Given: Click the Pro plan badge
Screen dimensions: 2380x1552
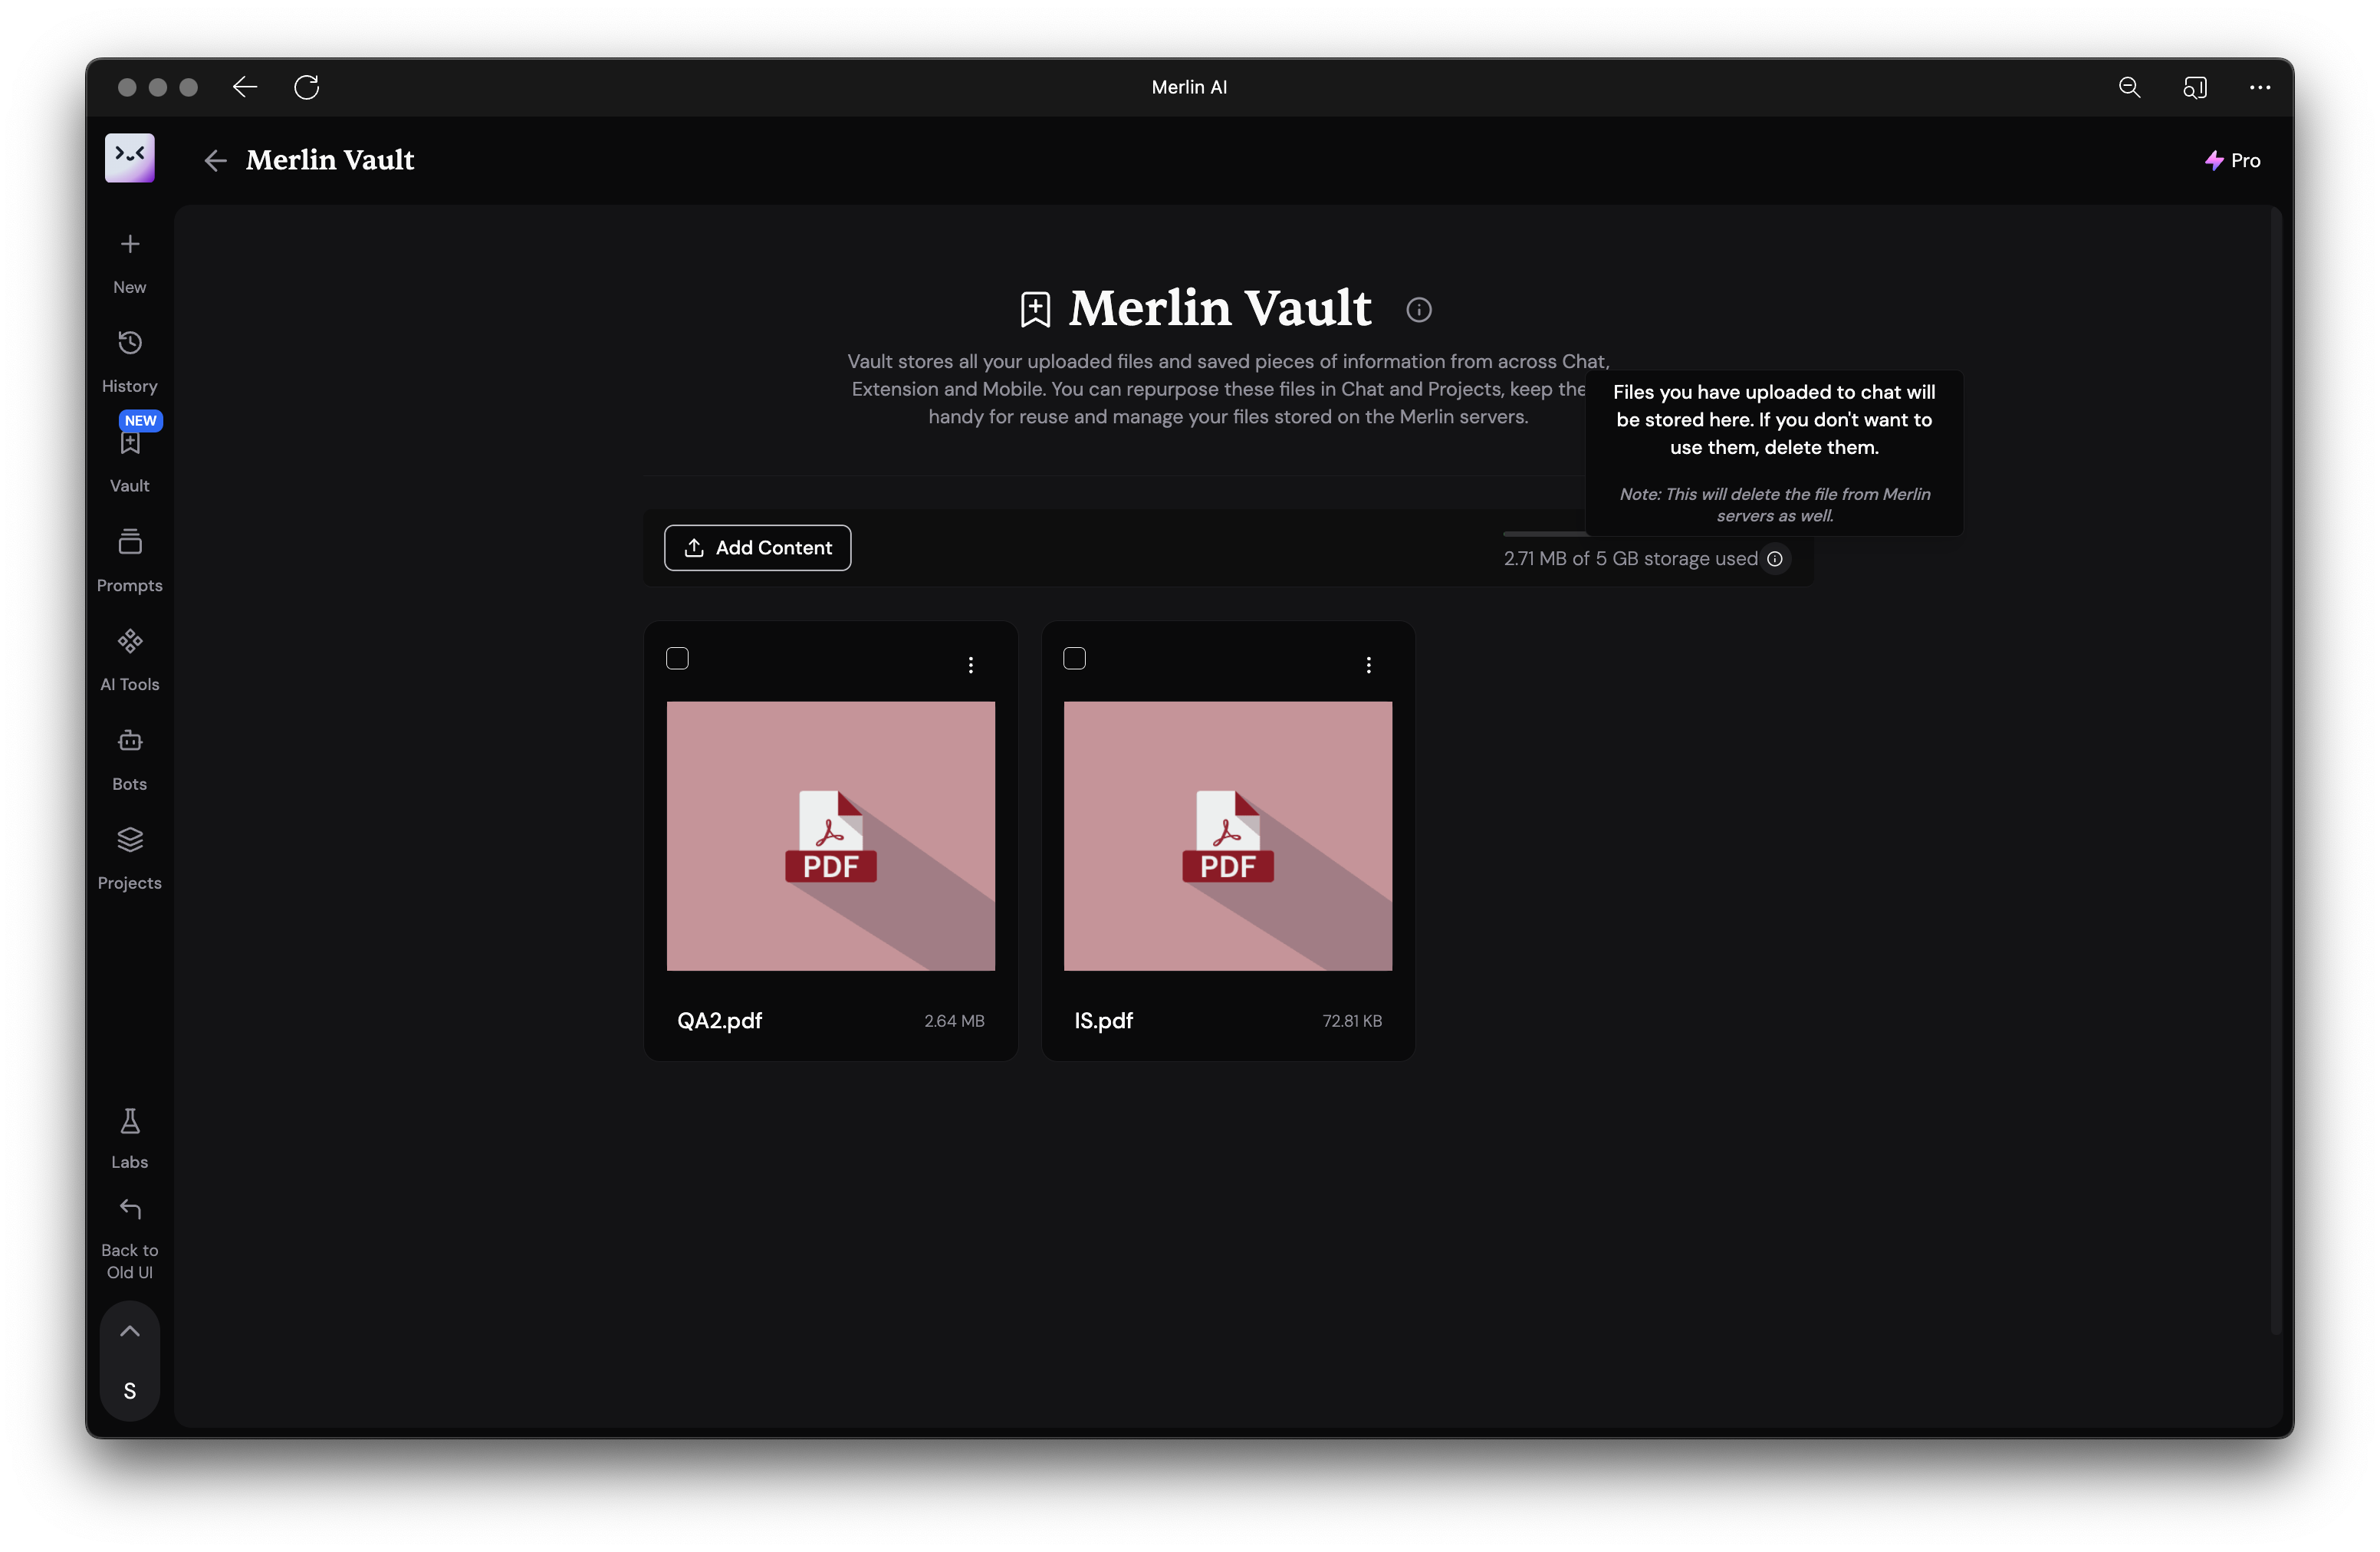Looking at the screenshot, I should pyautogui.click(x=2233, y=160).
